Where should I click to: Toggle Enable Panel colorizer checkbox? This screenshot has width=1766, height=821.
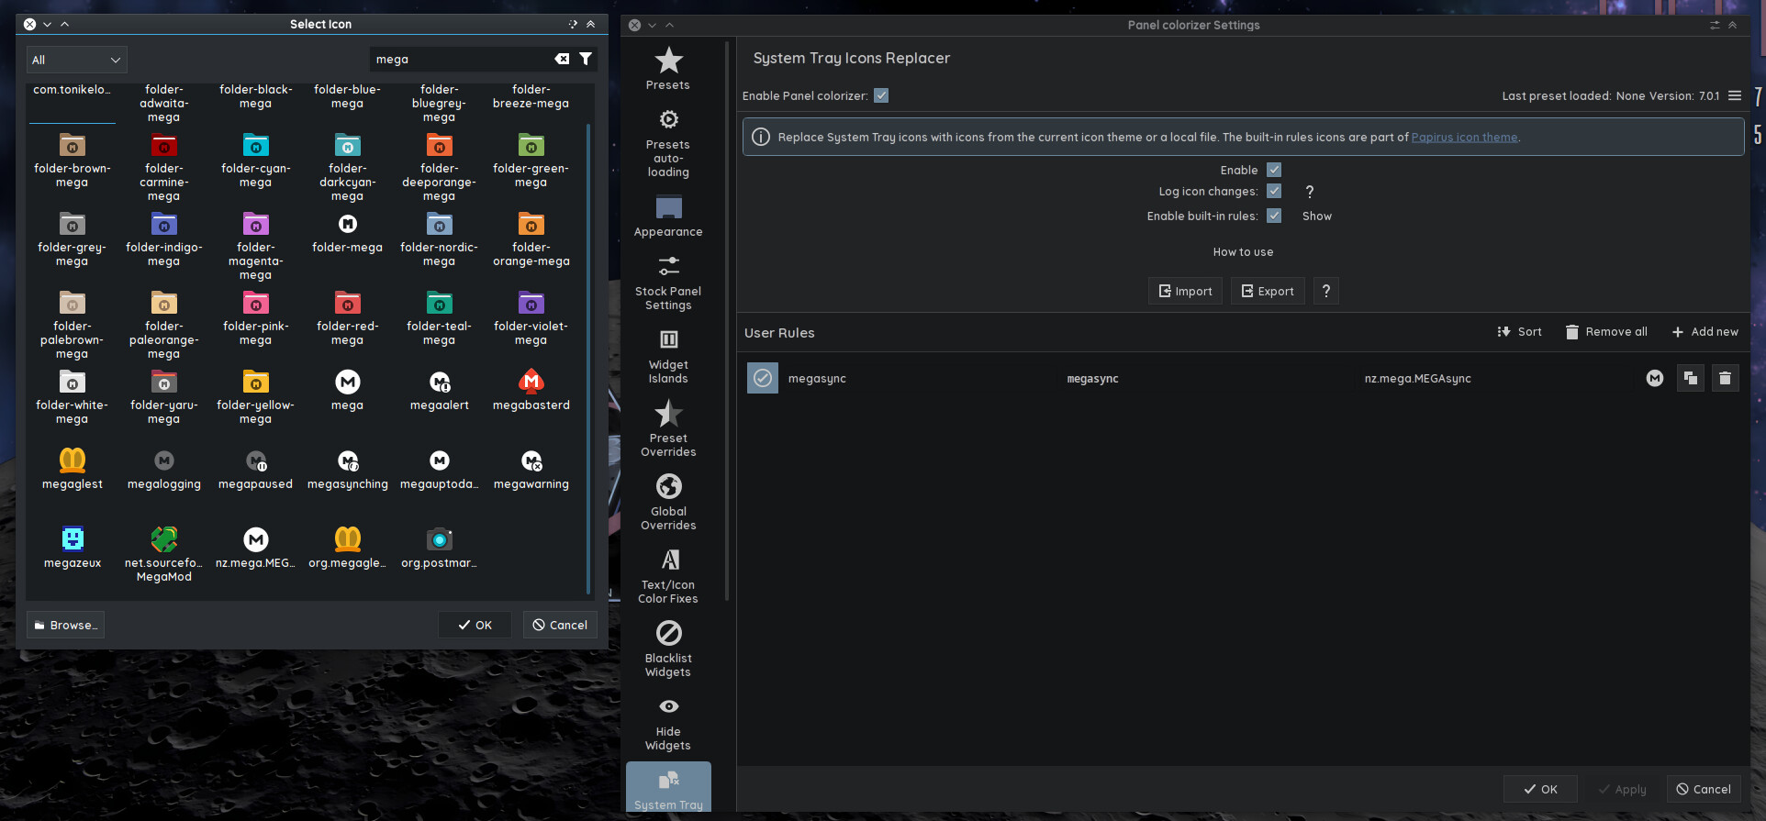tap(881, 95)
